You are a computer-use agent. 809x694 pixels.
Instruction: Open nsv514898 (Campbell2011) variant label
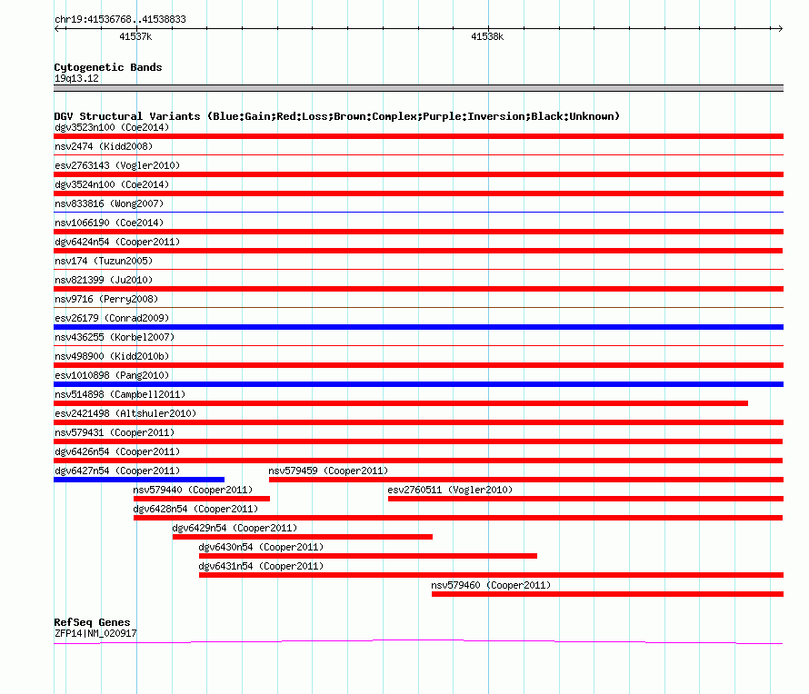(x=120, y=394)
